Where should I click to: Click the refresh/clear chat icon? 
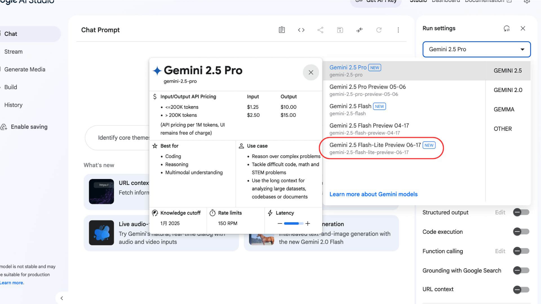pyautogui.click(x=379, y=30)
